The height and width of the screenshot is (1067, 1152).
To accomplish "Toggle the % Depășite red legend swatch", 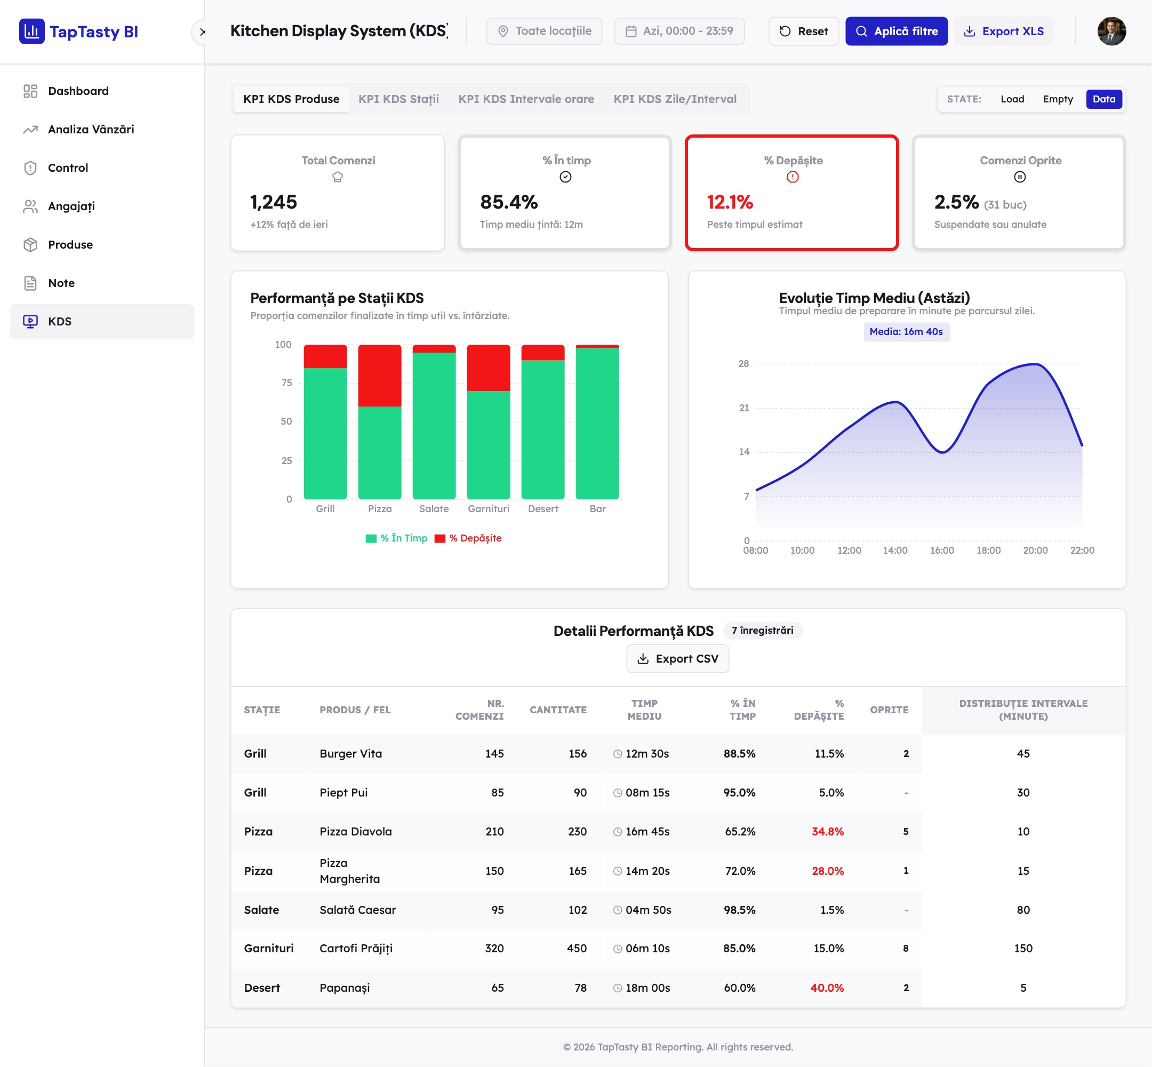I will (440, 539).
